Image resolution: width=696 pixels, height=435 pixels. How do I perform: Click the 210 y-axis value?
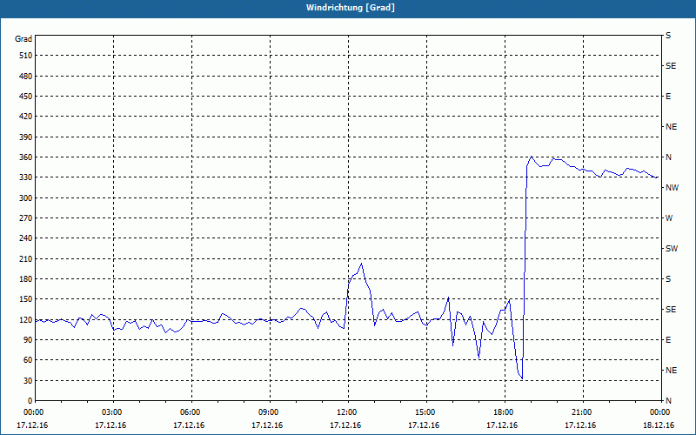[26, 258]
